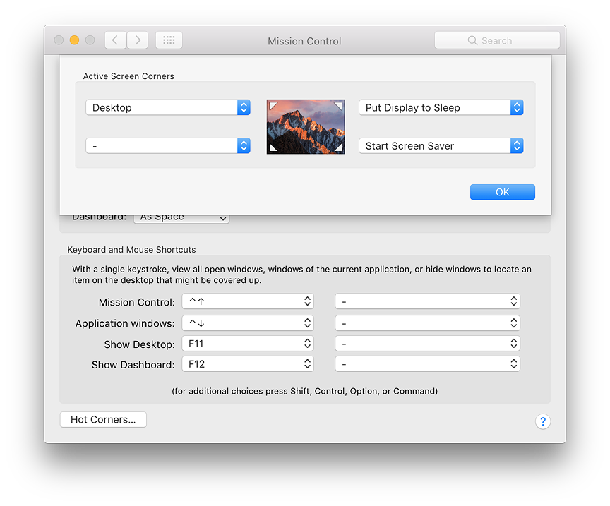Image resolution: width=610 pixels, height=506 pixels.
Task: Open the Put Display to Sleep dropdown
Action: pyautogui.click(x=441, y=107)
